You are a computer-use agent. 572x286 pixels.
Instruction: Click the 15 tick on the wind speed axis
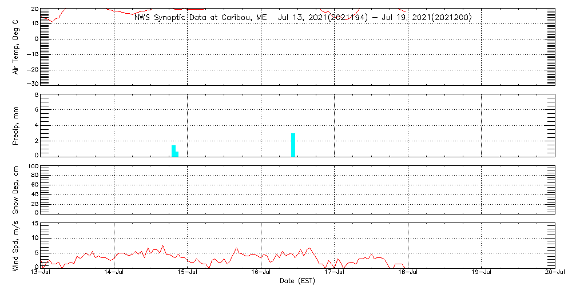coord(34,224)
